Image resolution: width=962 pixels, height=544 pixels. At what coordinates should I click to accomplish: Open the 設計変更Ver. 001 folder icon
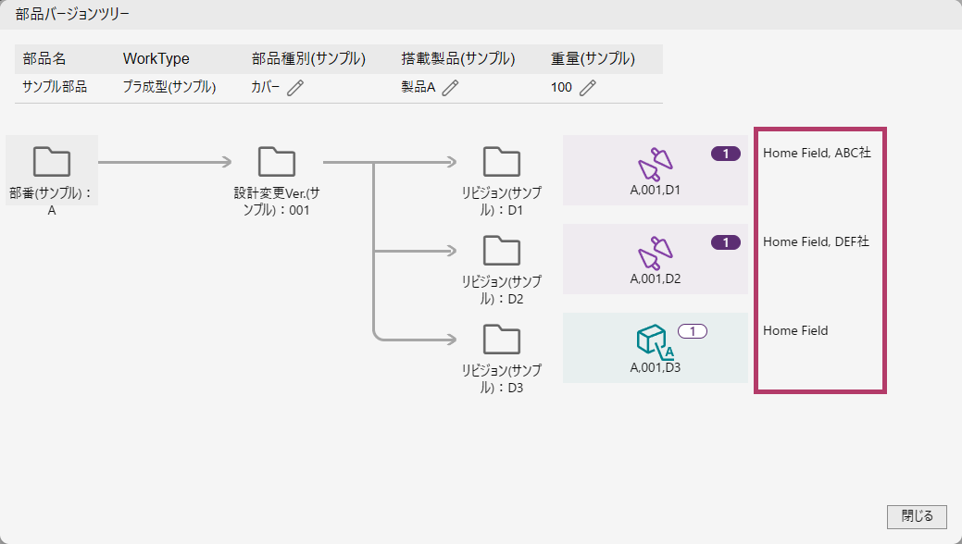point(277,162)
